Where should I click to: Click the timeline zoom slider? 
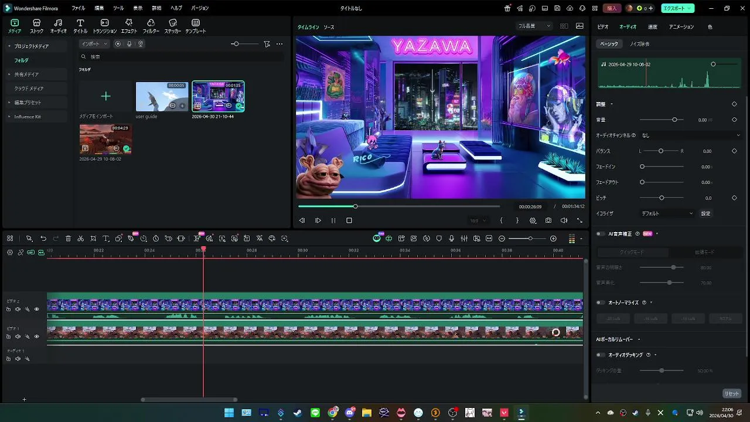pos(527,239)
